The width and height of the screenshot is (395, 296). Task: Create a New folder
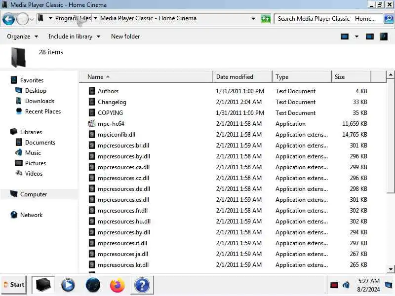125,37
